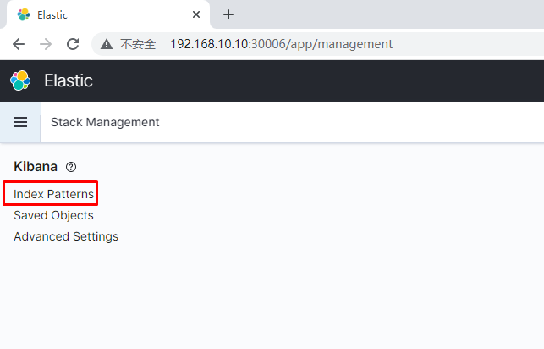This screenshot has height=349, width=544.
Task: Click the Kibana help question-mark icon
Action: 71,167
